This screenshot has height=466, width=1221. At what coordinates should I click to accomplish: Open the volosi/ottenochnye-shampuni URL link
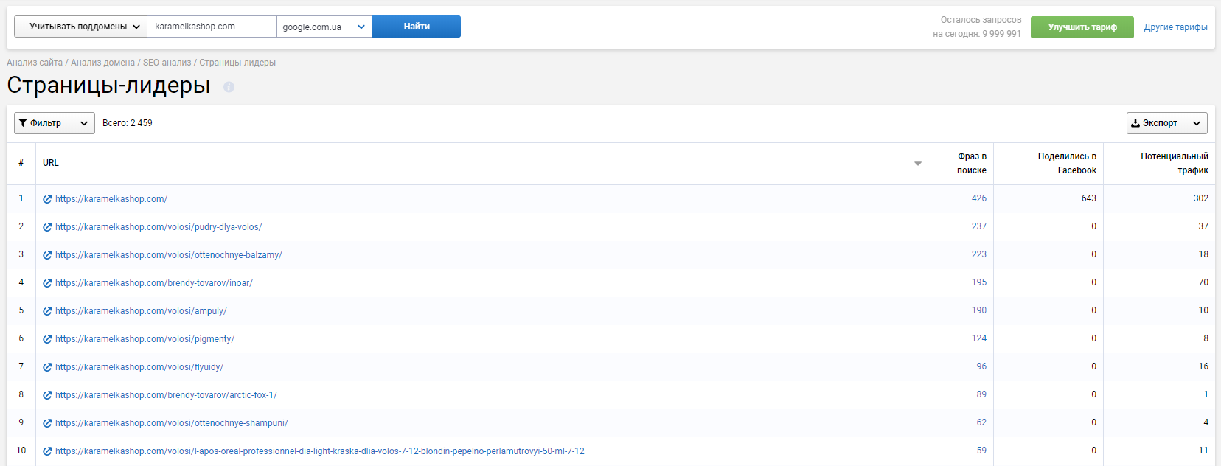172,423
